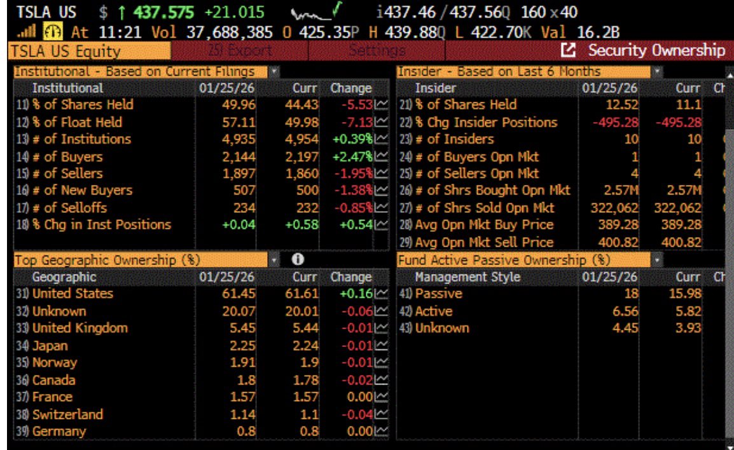Open chart icon for Japan row
Image resolution: width=734 pixels, height=450 pixels.
(x=381, y=346)
